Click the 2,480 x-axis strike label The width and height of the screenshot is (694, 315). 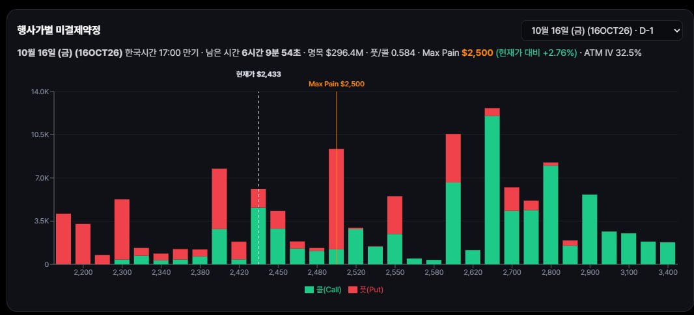point(317,273)
